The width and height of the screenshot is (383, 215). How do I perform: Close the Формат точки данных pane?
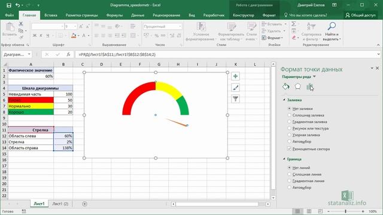pos(377,68)
